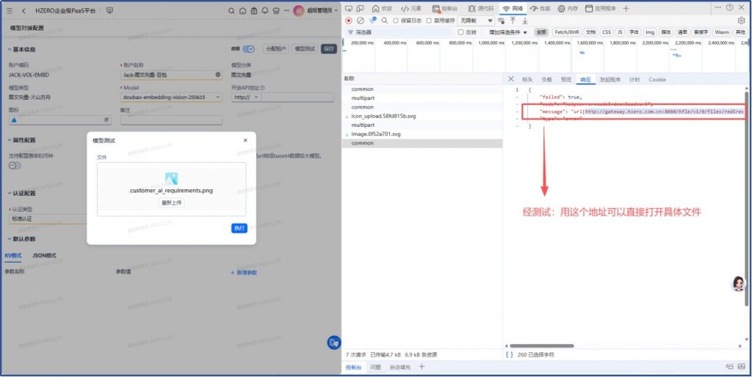Open DevTools settings gear

click(x=741, y=21)
